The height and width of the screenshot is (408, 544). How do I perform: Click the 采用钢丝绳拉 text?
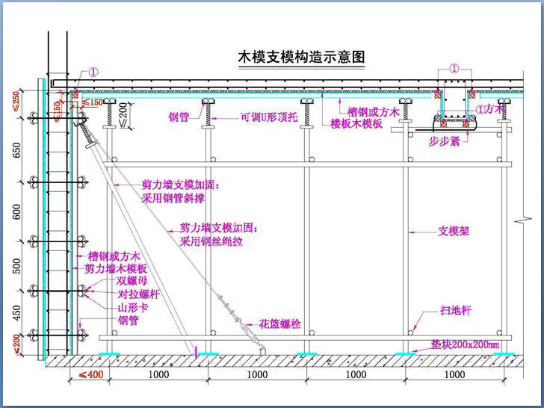pos(211,241)
